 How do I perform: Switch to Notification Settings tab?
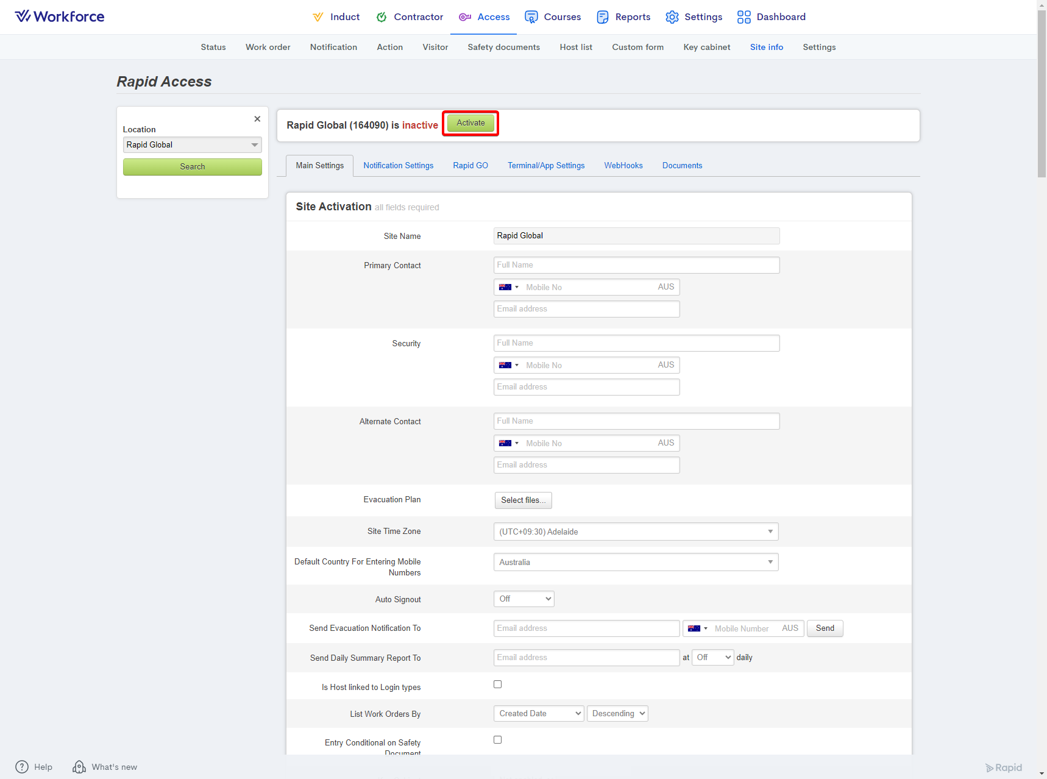click(399, 166)
